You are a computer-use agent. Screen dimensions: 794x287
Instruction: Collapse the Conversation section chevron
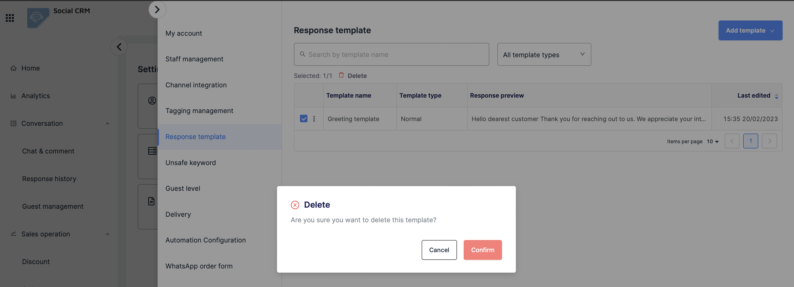point(107,124)
